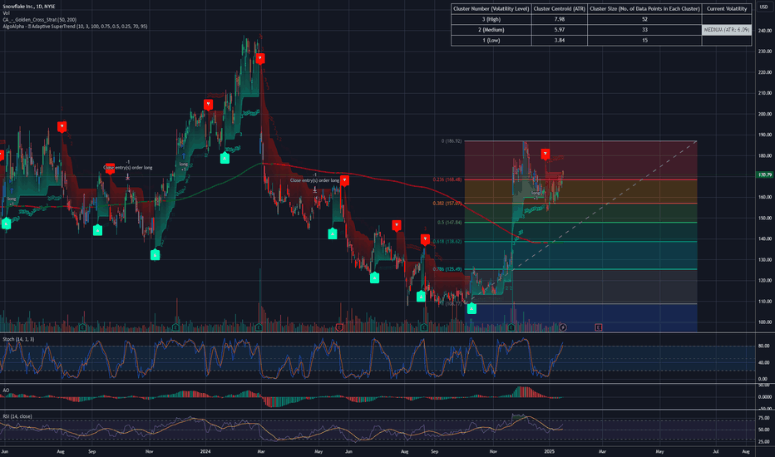Click the teal buy signal in November 2023

pyautogui.click(x=155, y=255)
